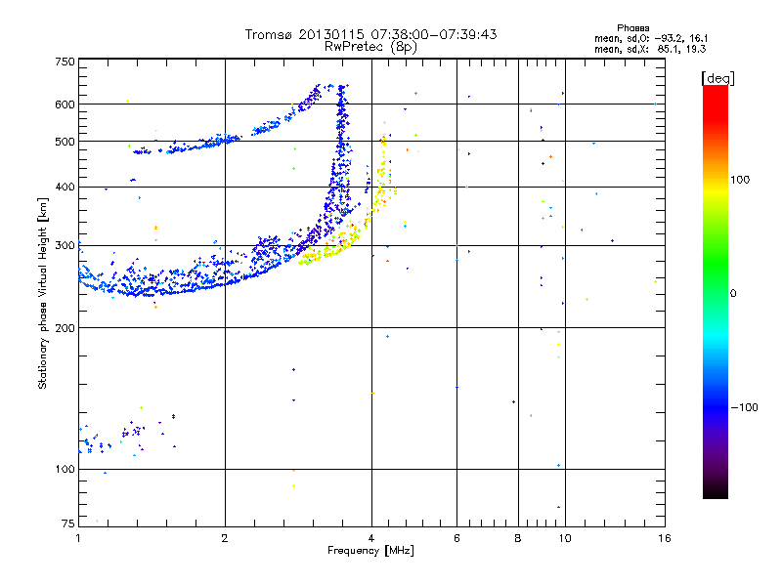Click the x-axis tick label '1'
This screenshot has width=782, height=586.
(78, 538)
